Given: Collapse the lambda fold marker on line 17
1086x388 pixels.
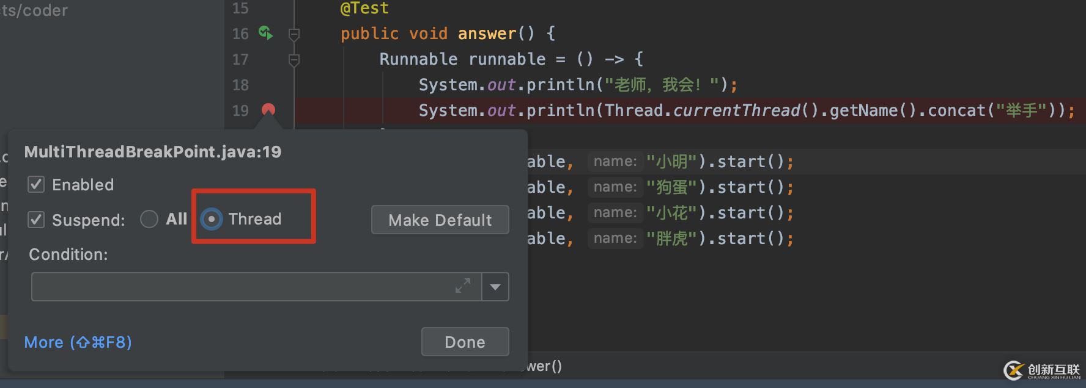Looking at the screenshot, I should tap(294, 60).
